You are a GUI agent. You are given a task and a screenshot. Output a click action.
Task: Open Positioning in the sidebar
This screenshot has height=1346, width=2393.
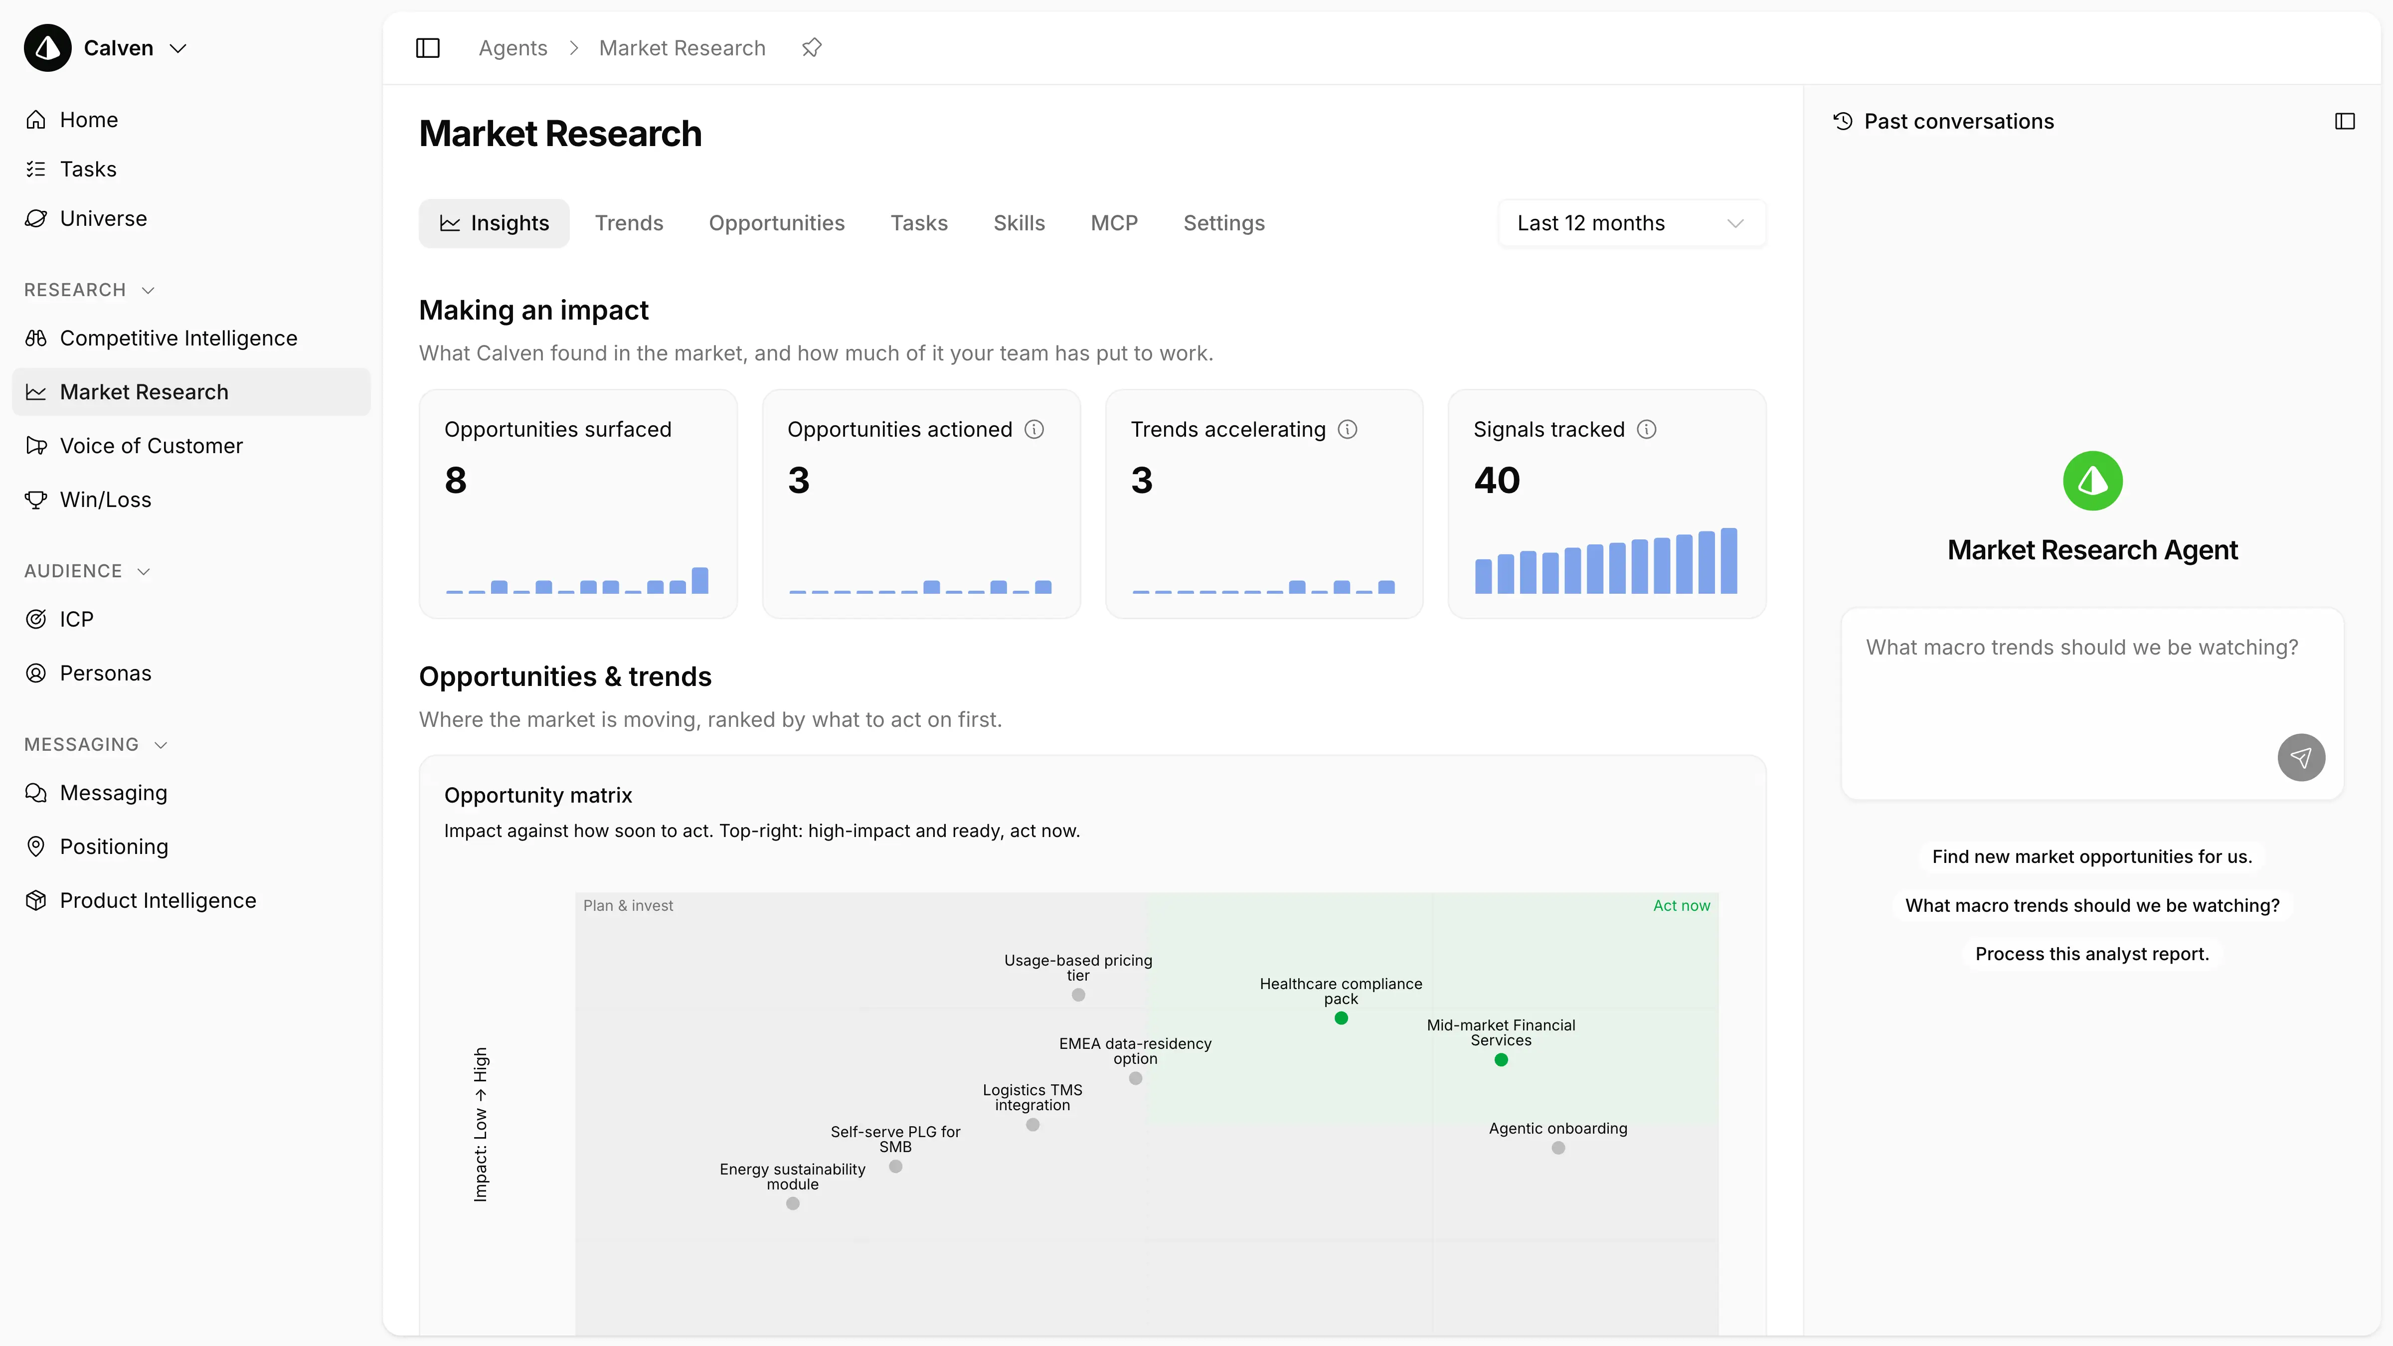point(190,847)
